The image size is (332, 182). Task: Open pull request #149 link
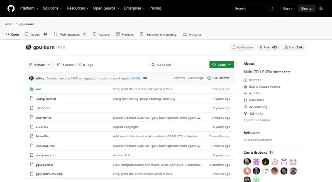tap(135, 78)
